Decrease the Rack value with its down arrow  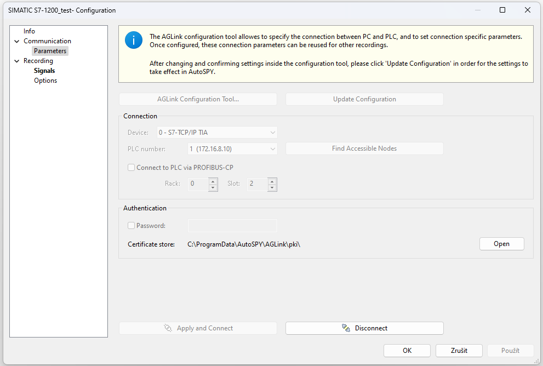point(213,188)
